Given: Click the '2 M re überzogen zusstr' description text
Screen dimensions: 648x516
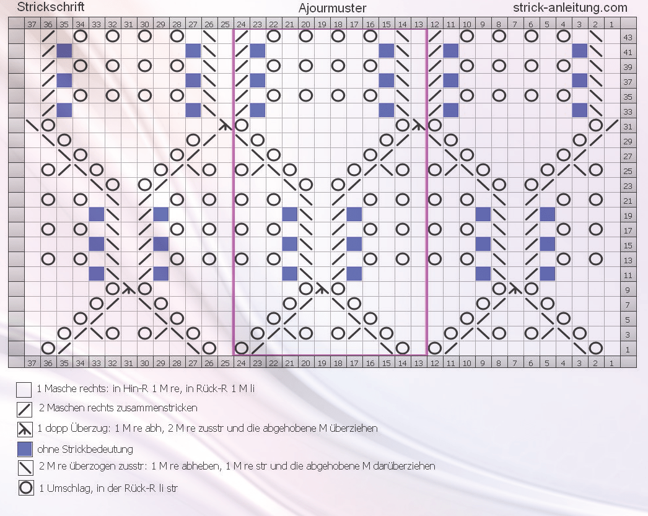Looking at the screenshot, I should 237,466.
